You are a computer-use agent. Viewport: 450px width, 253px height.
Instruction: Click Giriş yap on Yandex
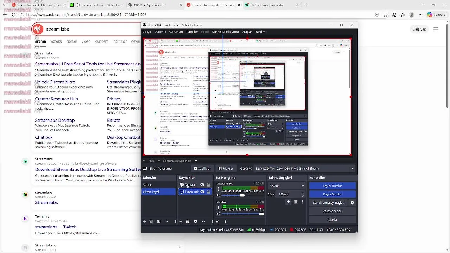(419, 30)
